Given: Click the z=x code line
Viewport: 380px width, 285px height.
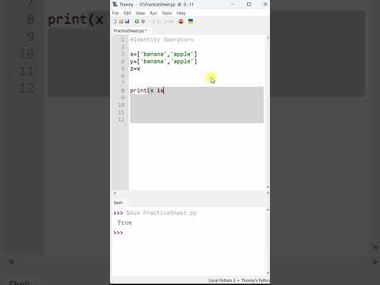Looking at the screenshot, I should pos(135,69).
